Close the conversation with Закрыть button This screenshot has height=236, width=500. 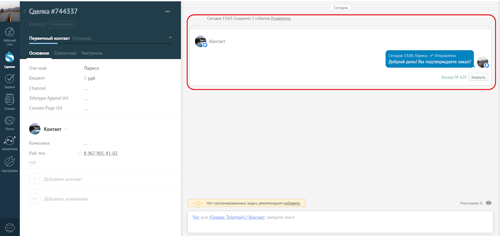tap(478, 77)
